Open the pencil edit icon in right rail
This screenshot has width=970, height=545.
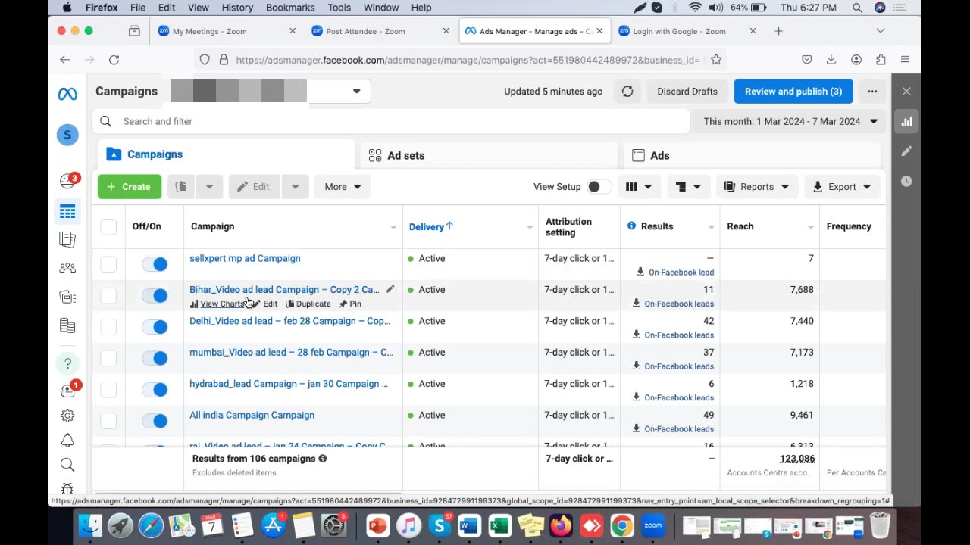point(906,151)
